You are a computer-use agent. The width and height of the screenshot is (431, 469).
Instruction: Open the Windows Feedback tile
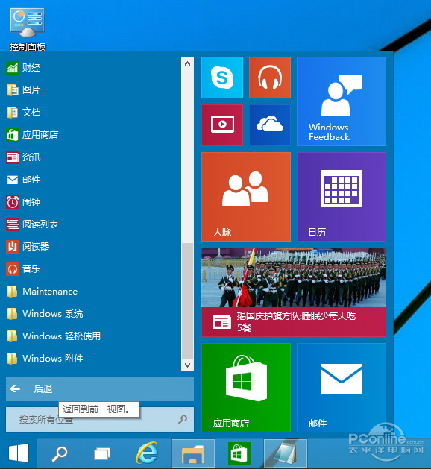pos(342,101)
